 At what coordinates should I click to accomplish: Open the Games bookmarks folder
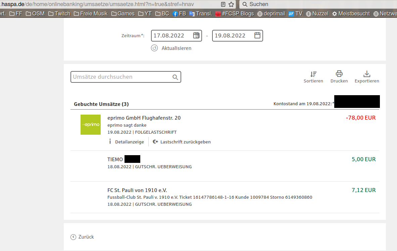point(123,14)
